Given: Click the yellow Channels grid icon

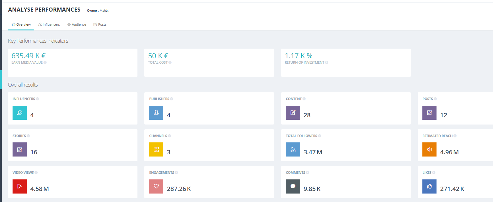Looking at the screenshot, I should pos(156,150).
